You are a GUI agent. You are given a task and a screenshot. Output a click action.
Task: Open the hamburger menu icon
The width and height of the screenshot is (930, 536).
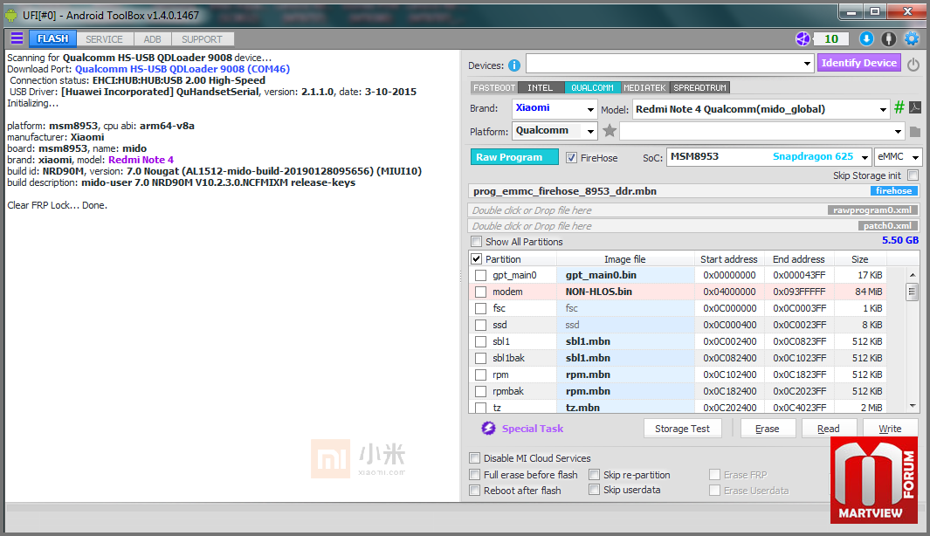coord(17,38)
